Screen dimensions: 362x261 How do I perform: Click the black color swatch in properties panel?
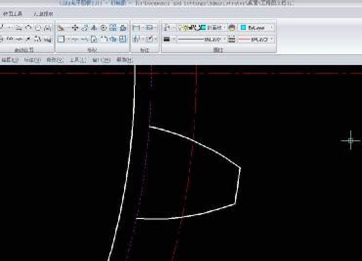(x=167, y=40)
